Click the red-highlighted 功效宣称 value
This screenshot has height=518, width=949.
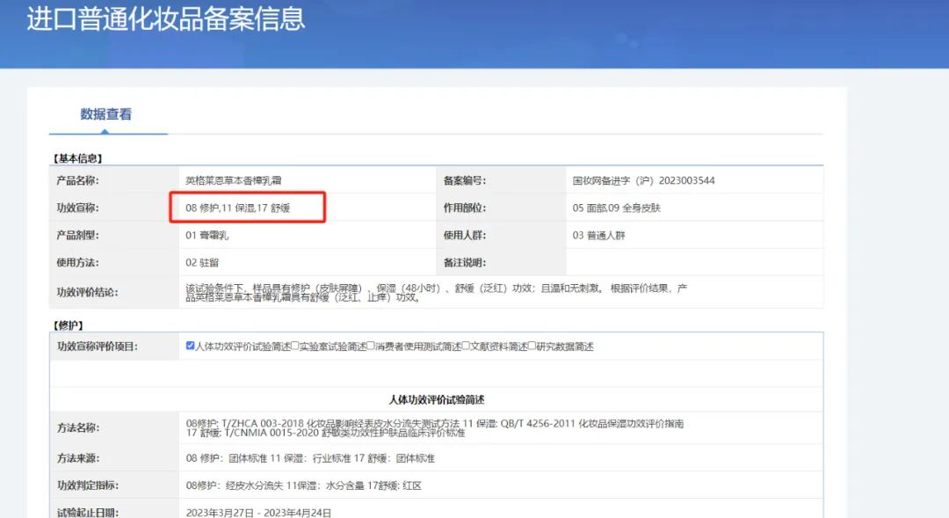point(248,208)
